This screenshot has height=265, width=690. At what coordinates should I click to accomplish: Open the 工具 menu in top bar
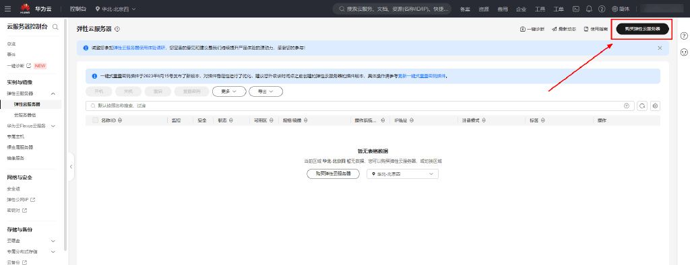tap(540, 9)
